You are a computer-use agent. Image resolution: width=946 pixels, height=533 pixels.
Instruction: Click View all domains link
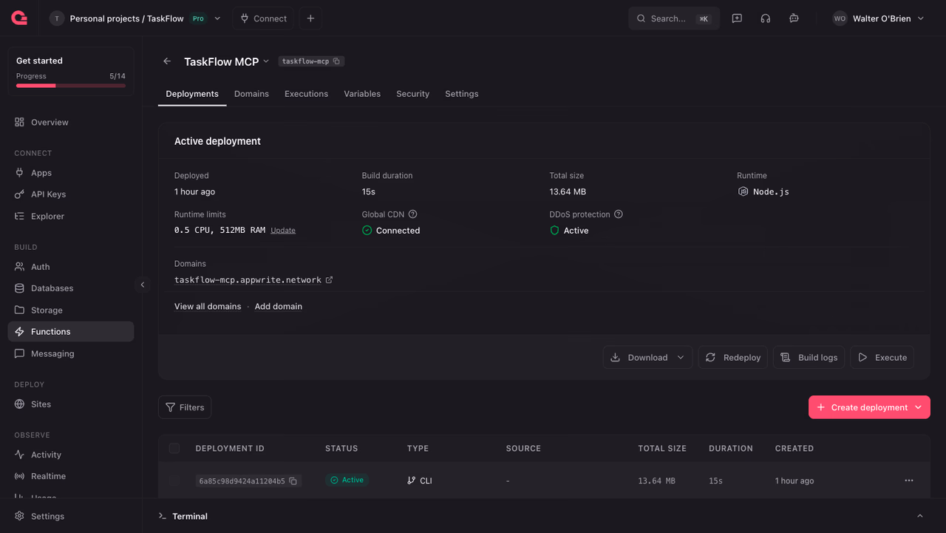[208, 307]
